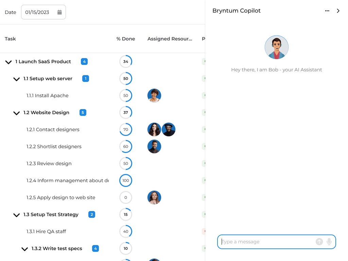The height and width of the screenshot is (261, 348).
Task: Click the blue badge on Website Design
Action: click(83, 112)
